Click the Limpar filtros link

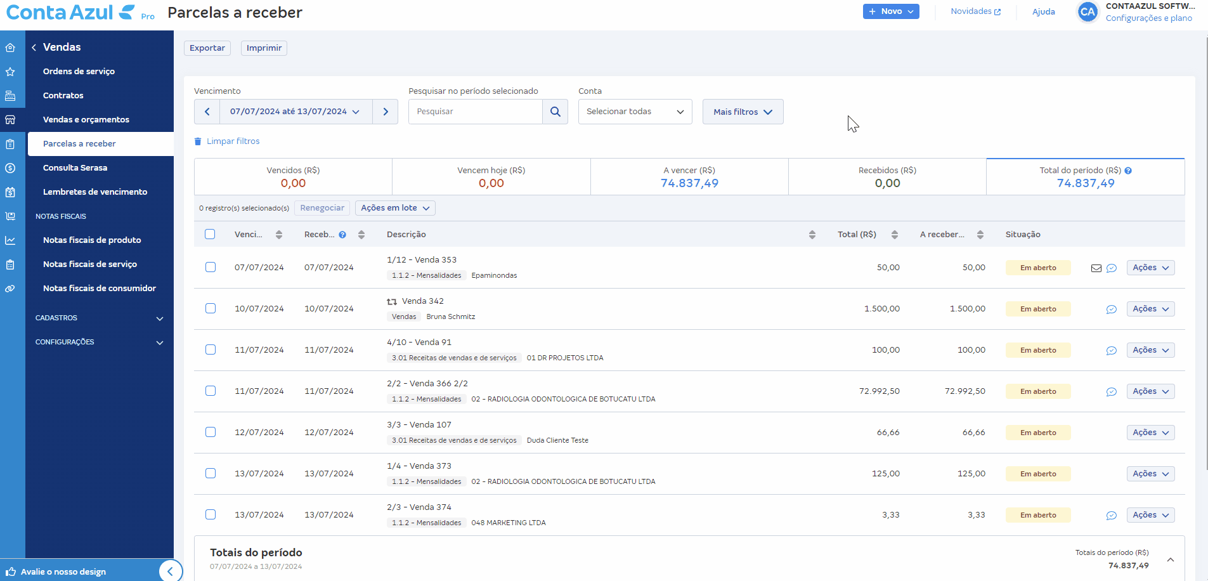[x=227, y=141]
